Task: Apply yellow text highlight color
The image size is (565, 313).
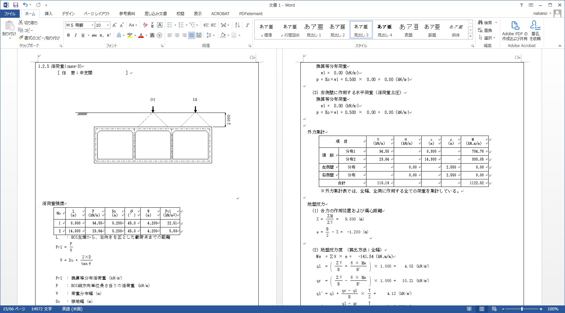Action: coord(130,35)
